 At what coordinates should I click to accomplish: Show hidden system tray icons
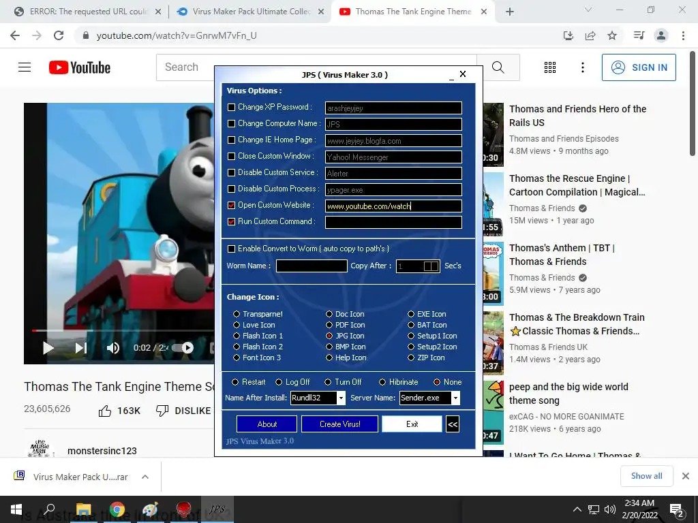[x=577, y=509]
